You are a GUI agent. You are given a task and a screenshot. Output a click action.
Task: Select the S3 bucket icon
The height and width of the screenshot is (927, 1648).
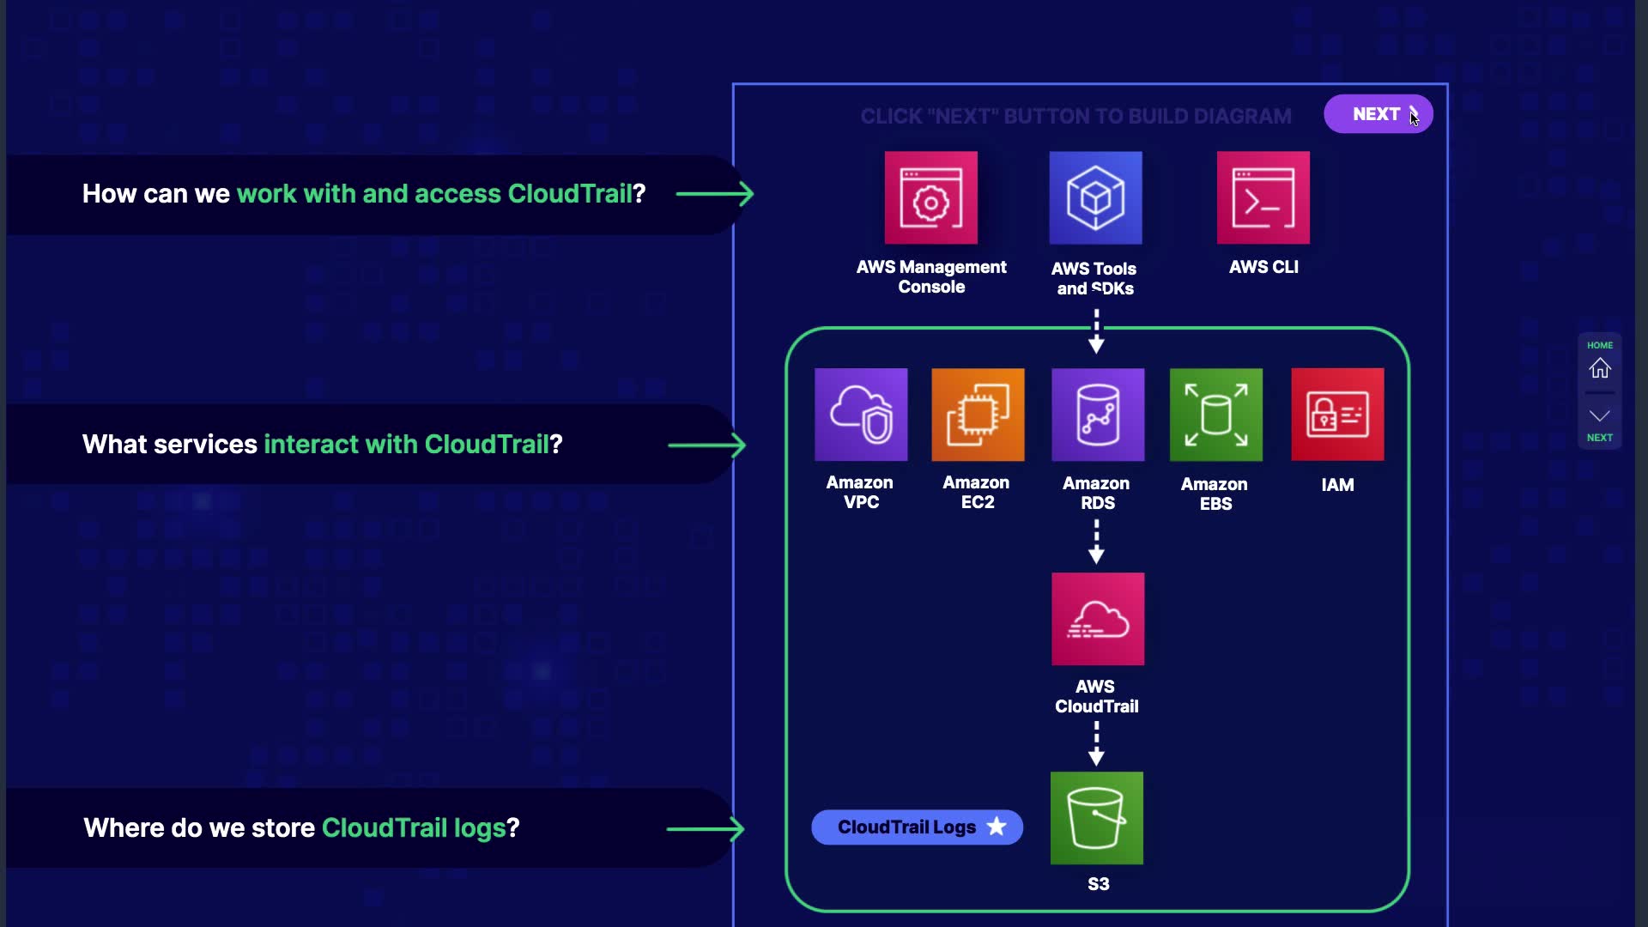click(x=1096, y=818)
